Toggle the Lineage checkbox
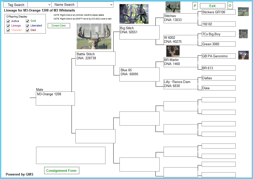 coord(8,26)
